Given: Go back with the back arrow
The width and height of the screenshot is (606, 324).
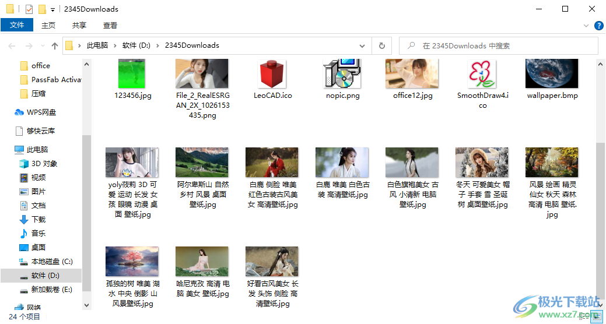Looking at the screenshot, I should pos(12,46).
